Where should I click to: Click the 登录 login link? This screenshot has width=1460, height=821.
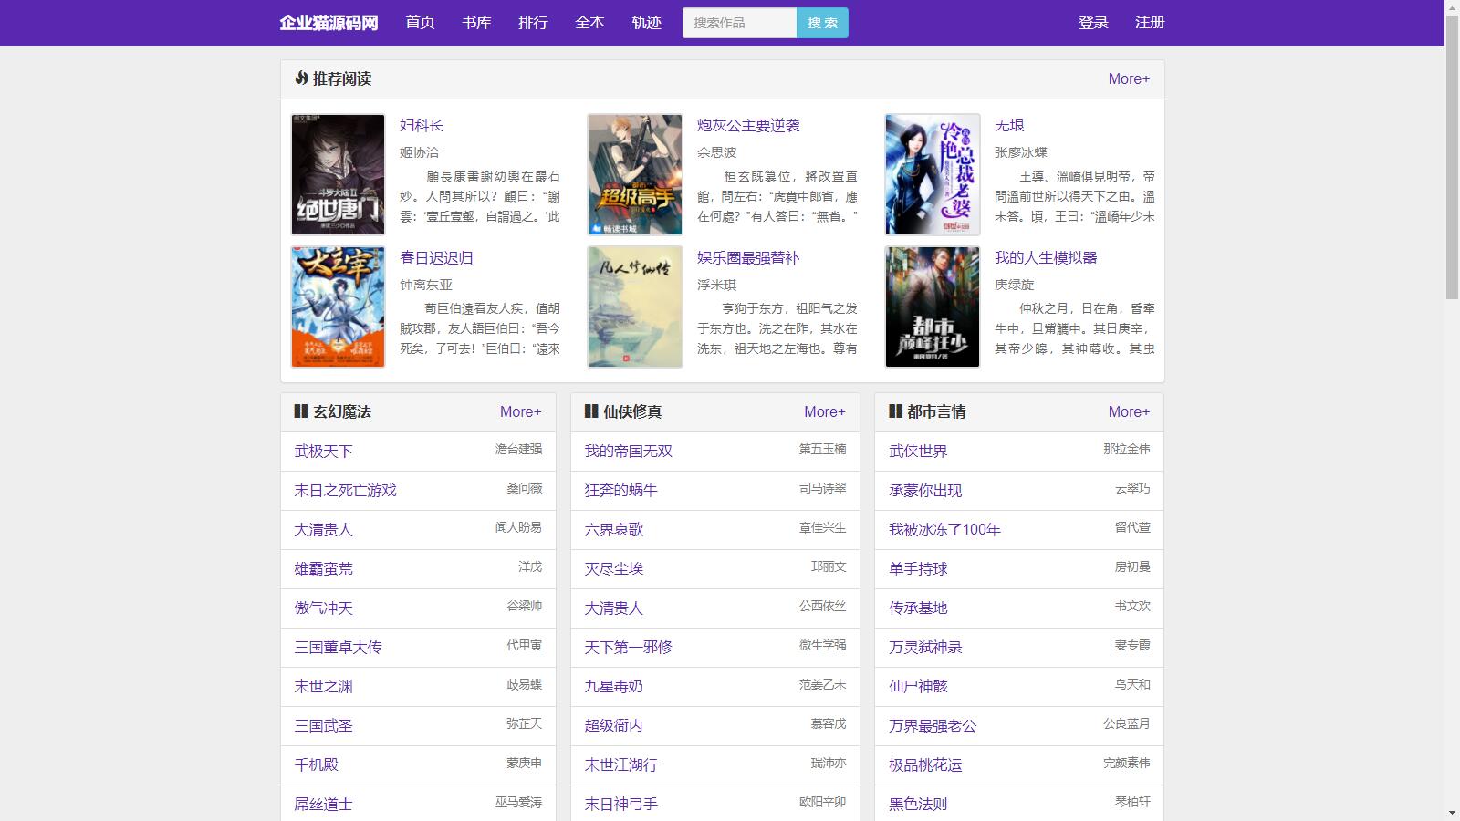click(1093, 23)
